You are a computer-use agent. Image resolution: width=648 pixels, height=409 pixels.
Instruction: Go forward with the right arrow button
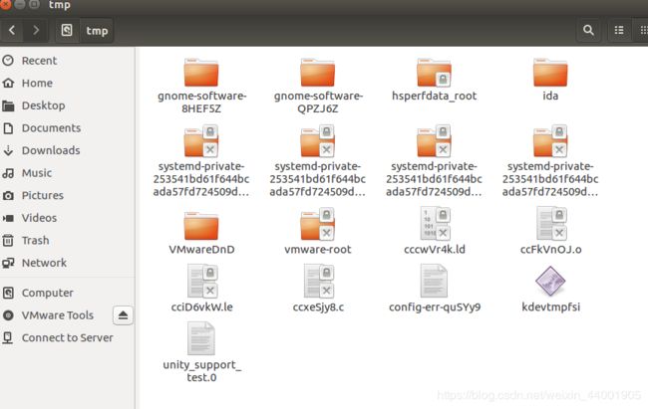tap(36, 30)
